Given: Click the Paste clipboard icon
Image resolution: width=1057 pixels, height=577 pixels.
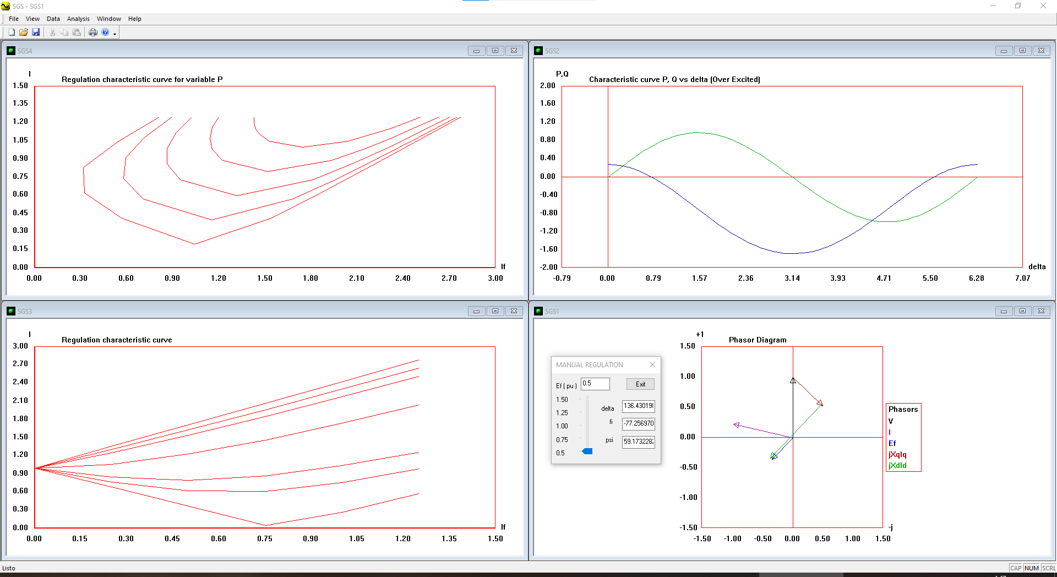Looking at the screenshot, I should pos(77,32).
